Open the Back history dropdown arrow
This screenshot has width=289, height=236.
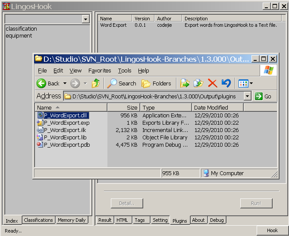coord(65,83)
